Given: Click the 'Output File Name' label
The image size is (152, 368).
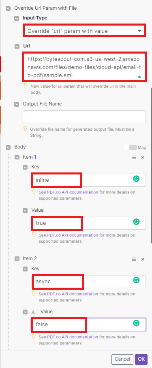Looking at the screenshot, I should coord(42,104).
